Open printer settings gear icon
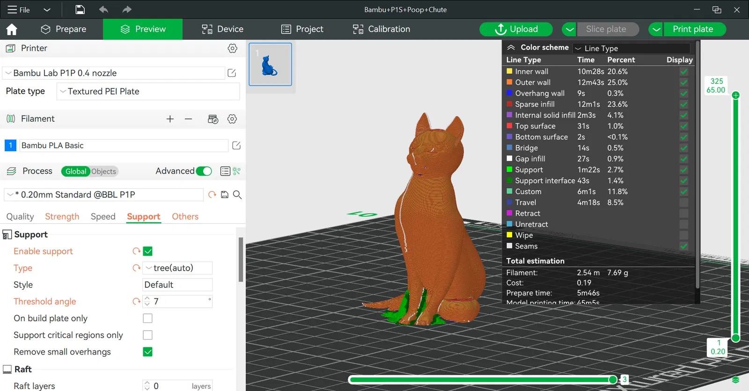The width and height of the screenshot is (749, 391). 232,48
